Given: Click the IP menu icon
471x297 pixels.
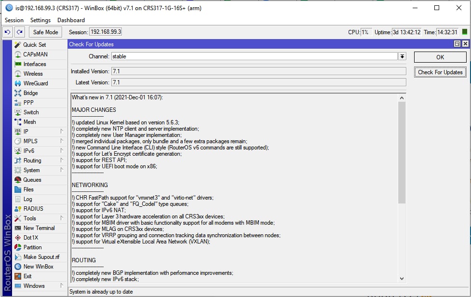Looking at the screenshot, I should pyautogui.click(x=18, y=132).
